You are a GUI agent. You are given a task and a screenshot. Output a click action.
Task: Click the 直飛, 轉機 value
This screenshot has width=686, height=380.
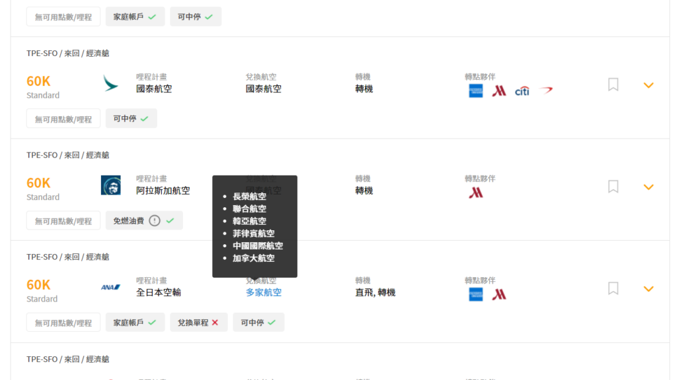coord(375,293)
